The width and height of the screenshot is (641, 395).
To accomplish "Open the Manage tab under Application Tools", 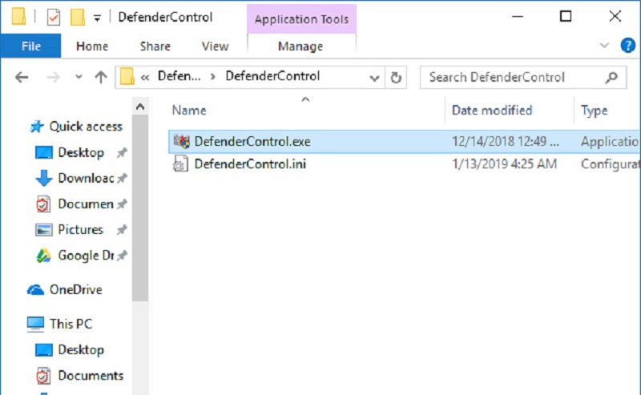I will point(300,46).
